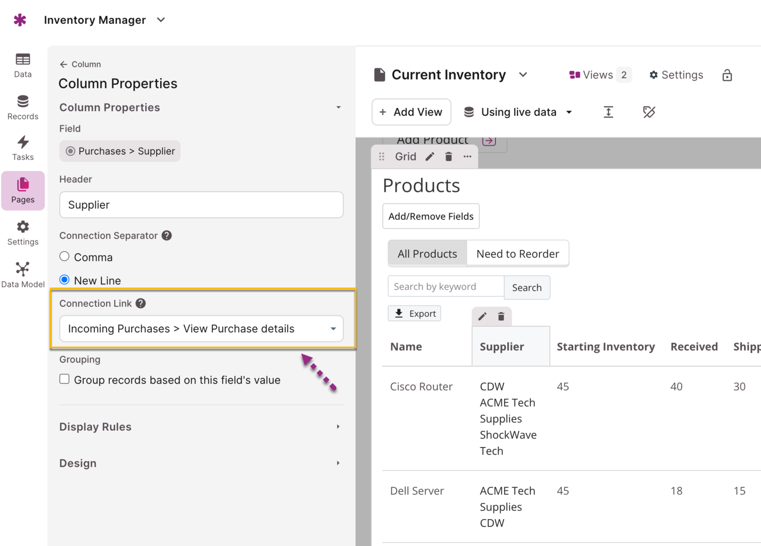Click the Header text field
This screenshot has width=761, height=546.
pyautogui.click(x=201, y=205)
